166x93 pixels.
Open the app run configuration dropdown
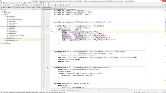(x=39, y=5)
